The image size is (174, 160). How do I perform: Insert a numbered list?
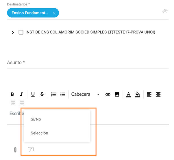53,94
